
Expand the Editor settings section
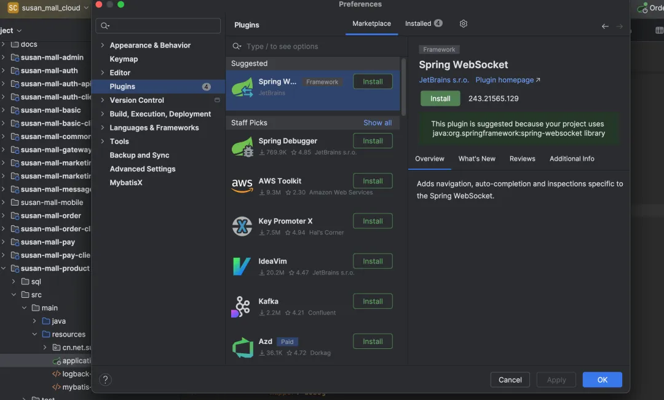click(103, 73)
